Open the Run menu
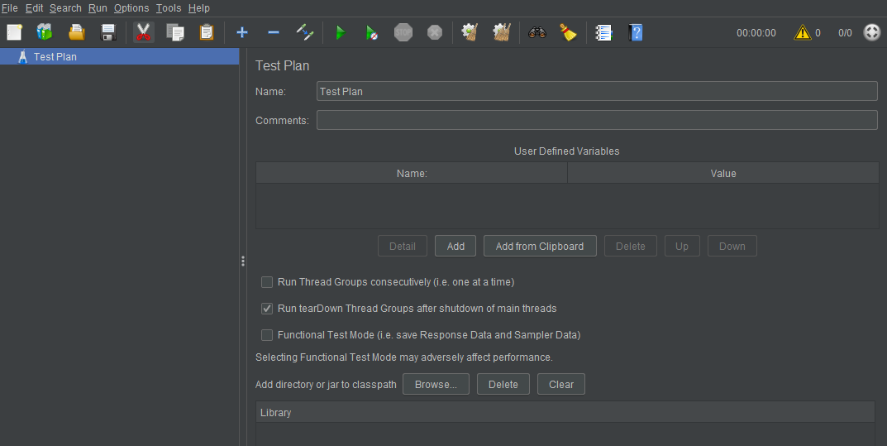Screen dimensions: 887x446 (98, 8)
